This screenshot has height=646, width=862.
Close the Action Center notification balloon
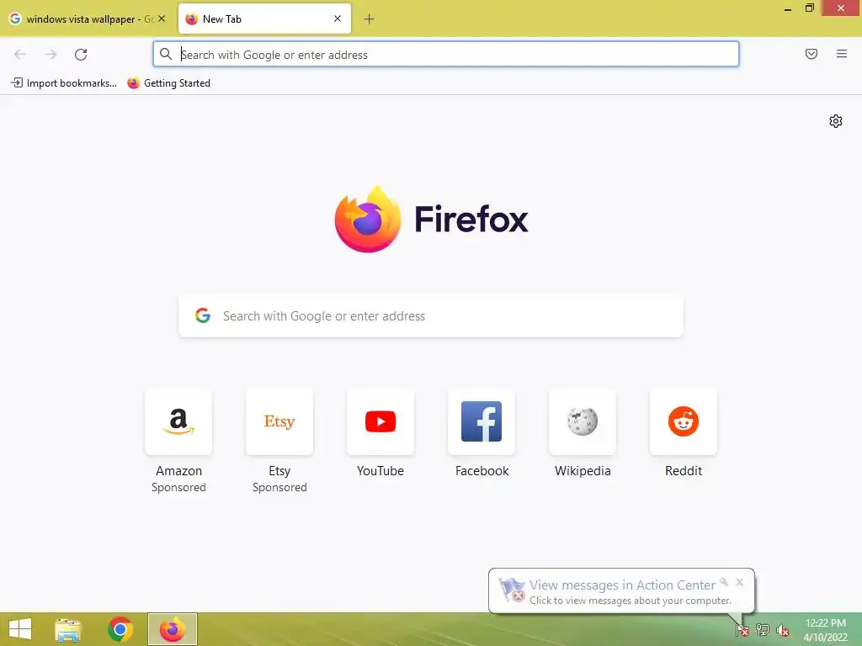point(739,582)
